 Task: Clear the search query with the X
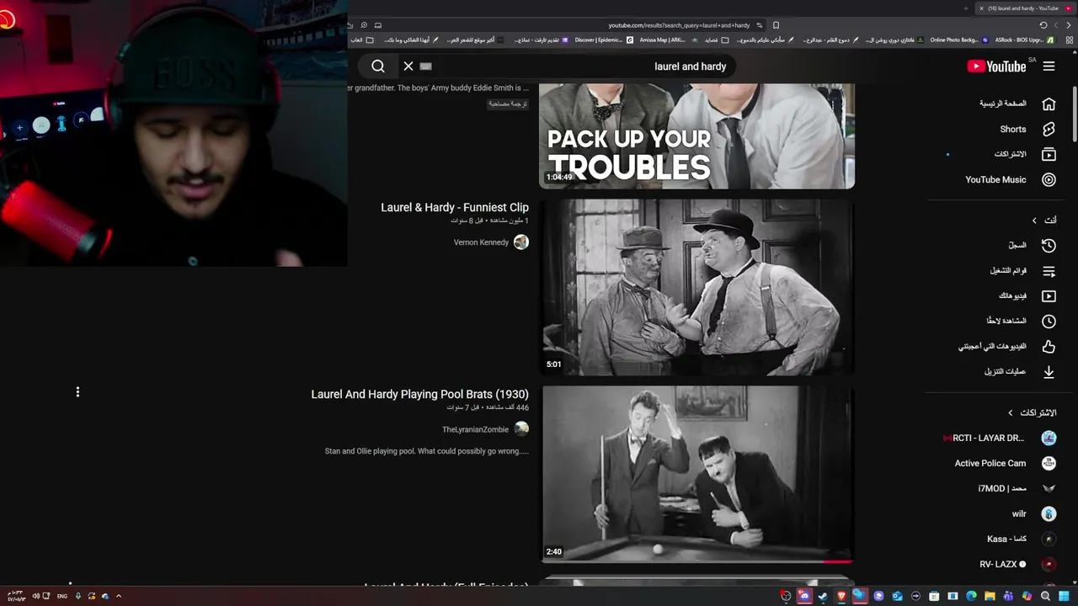tap(408, 66)
